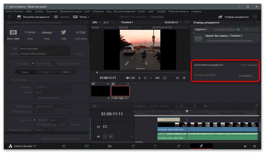Go to next clip icon in viewer
Screen dimensions: 265x153
177,78
